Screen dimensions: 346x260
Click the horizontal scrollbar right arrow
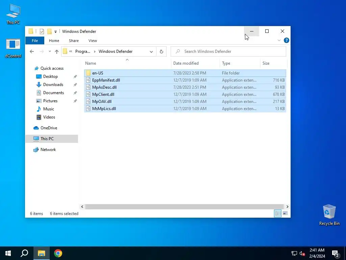click(x=287, y=207)
